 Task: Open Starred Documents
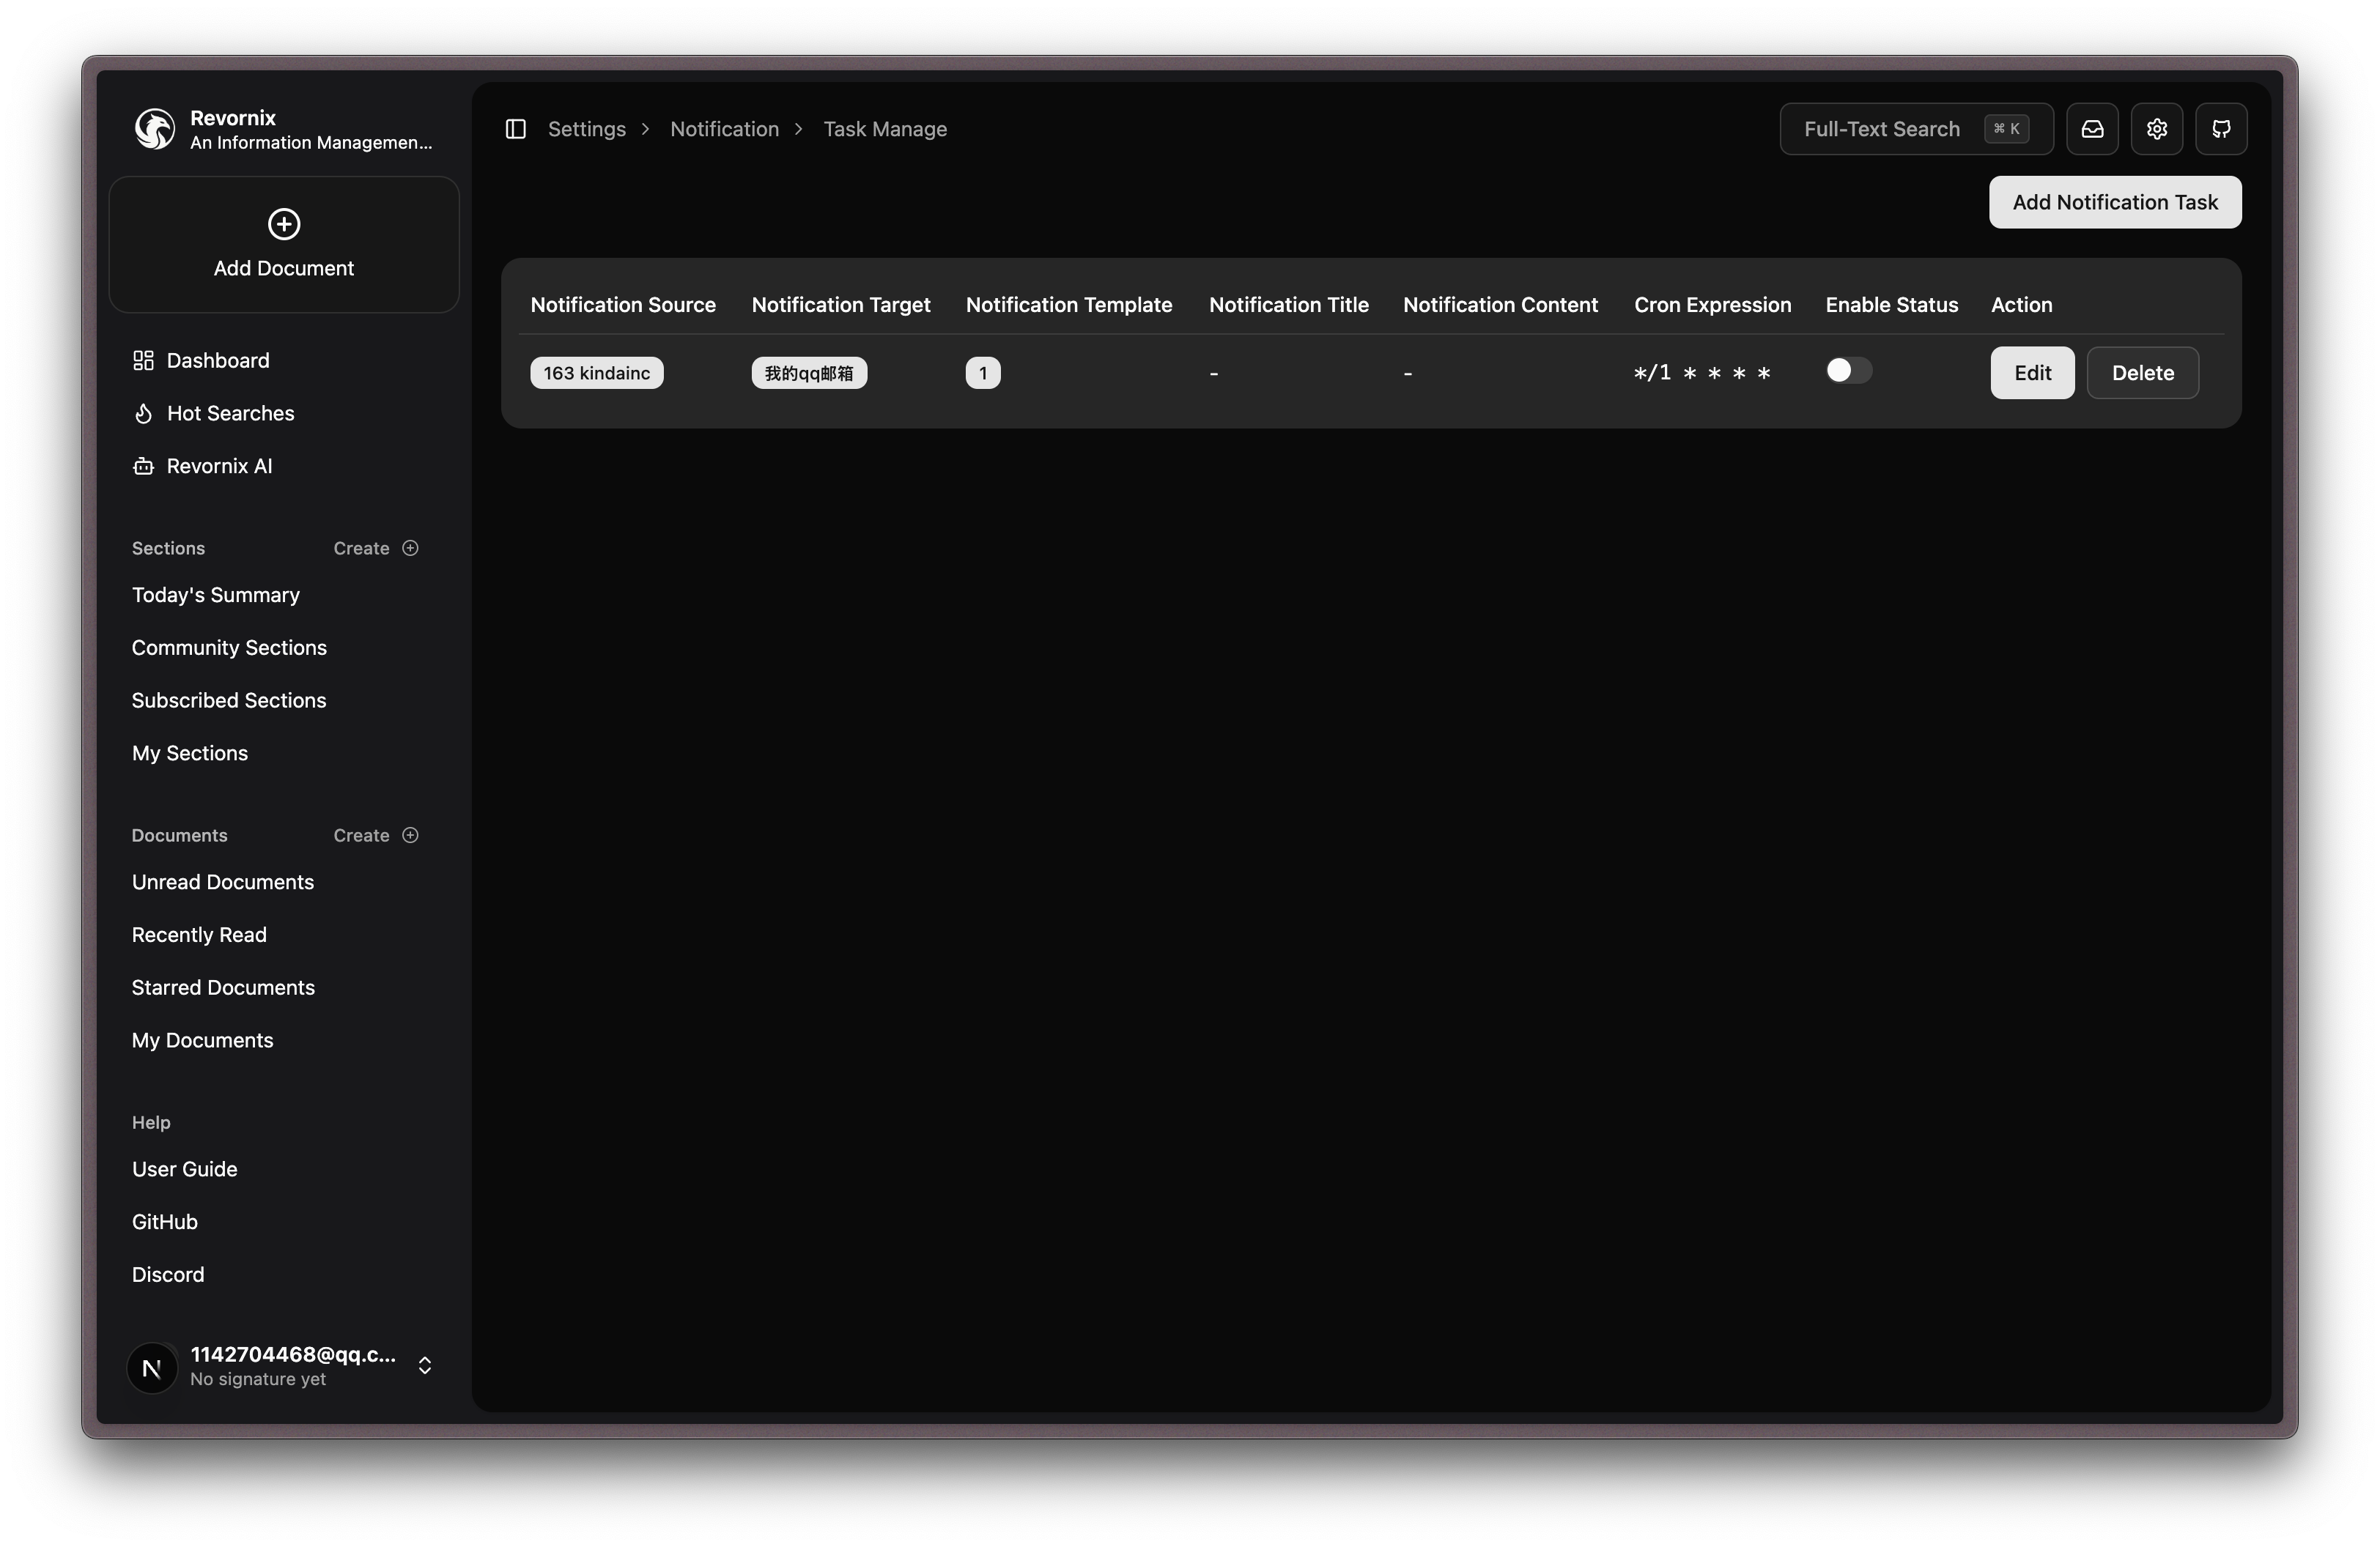click(x=223, y=988)
